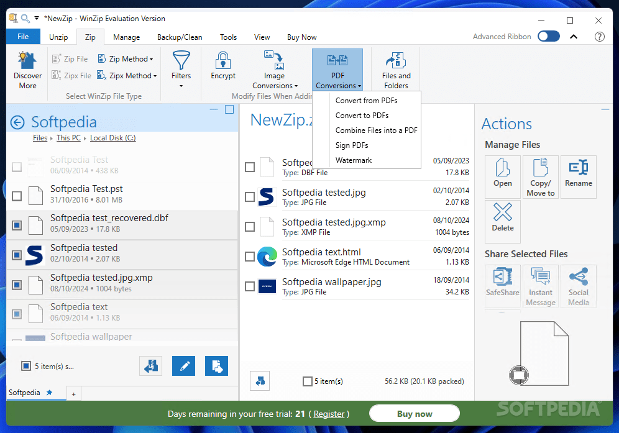619x433 pixels.
Task: Check Softpedia text.html in NewZip list
Action: tap(249, 257)
